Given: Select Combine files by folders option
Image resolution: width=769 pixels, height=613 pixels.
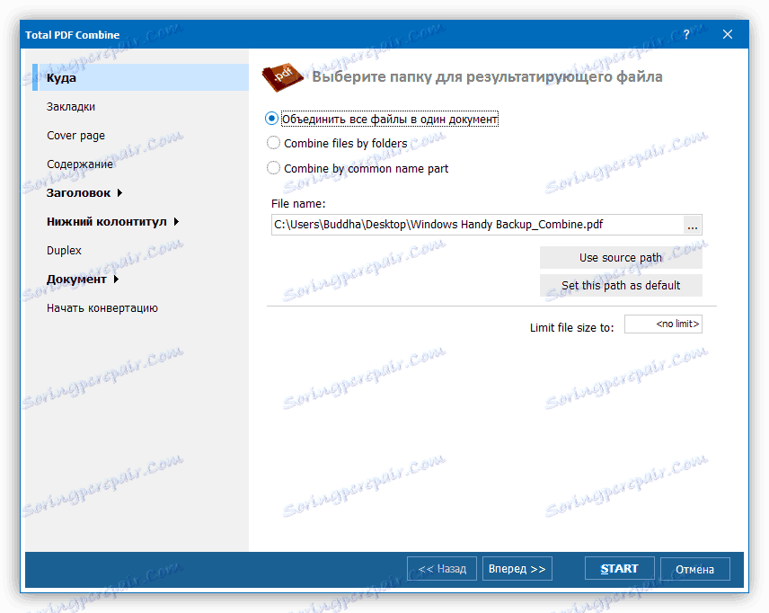Looking at the screenshot, I should click(273, 143).
